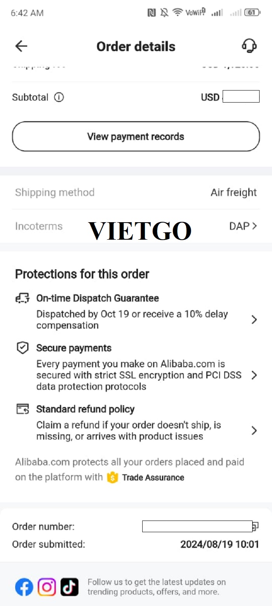Expand On-time Dispatch Guarantee details

coord(254,319)
